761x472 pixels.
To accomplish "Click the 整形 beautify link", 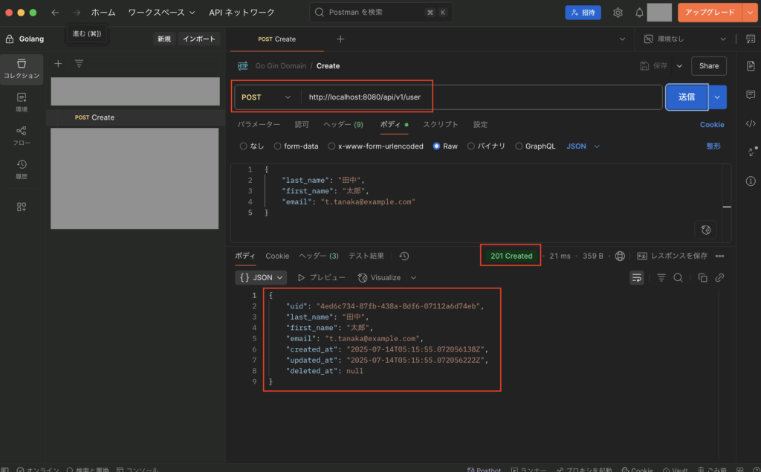I will tap(713, 146).
